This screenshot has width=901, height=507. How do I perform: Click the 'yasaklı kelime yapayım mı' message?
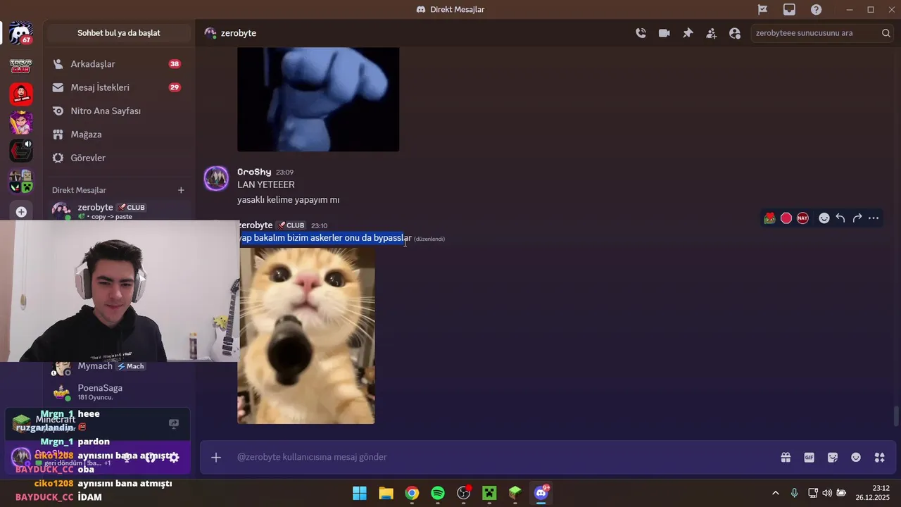(289, 200)
